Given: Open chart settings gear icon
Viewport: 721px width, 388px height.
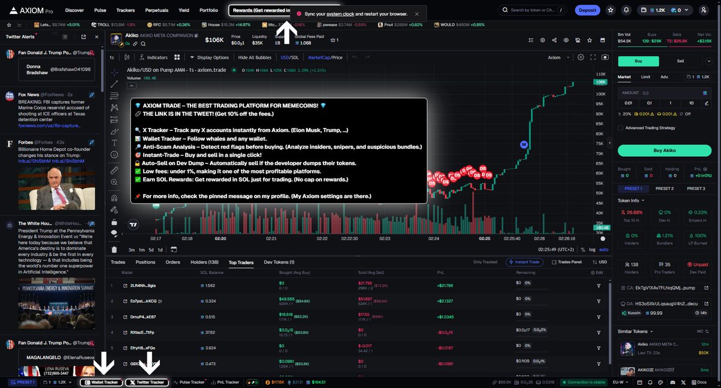Looking at the screenshot, I should coord(580,57).
